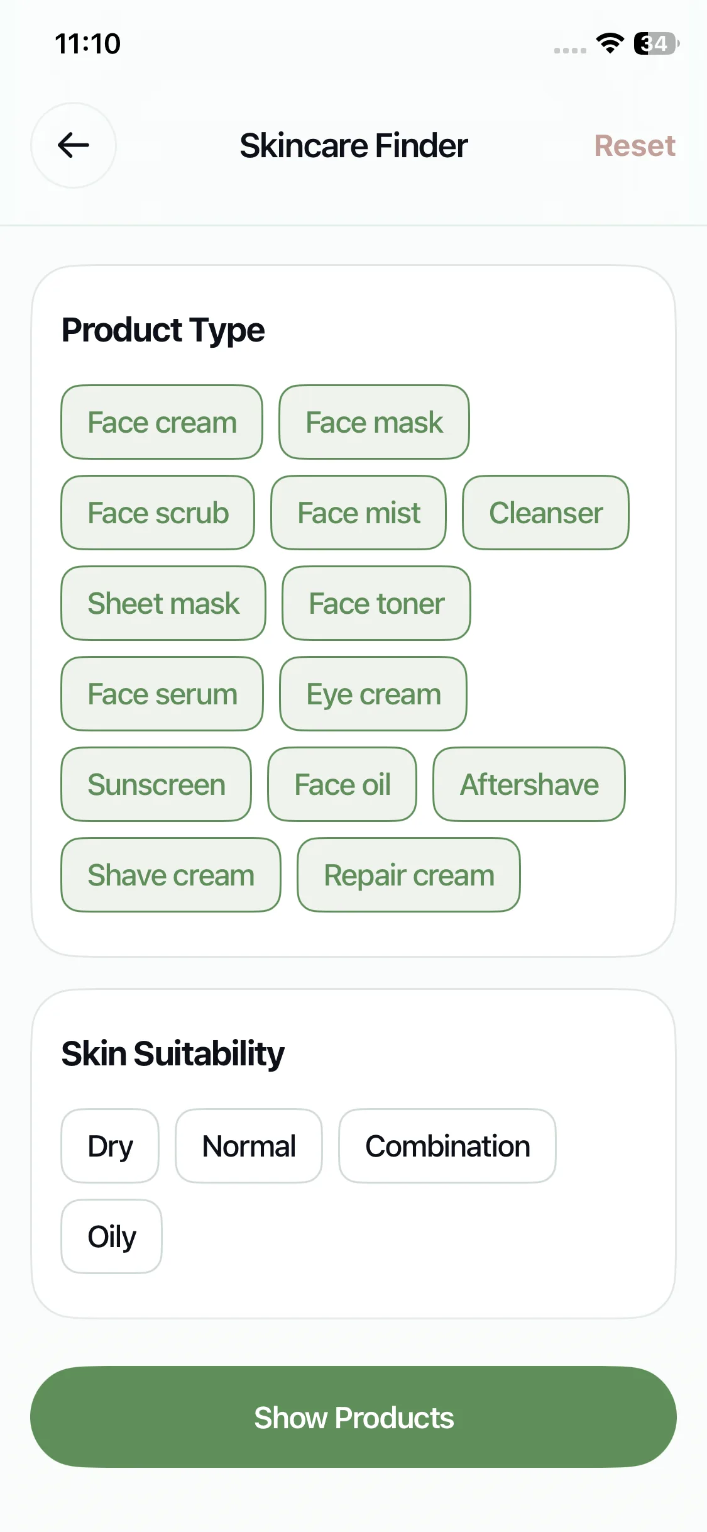
Task: Deselect the Repair cream chip
Action: pos(408,875)
